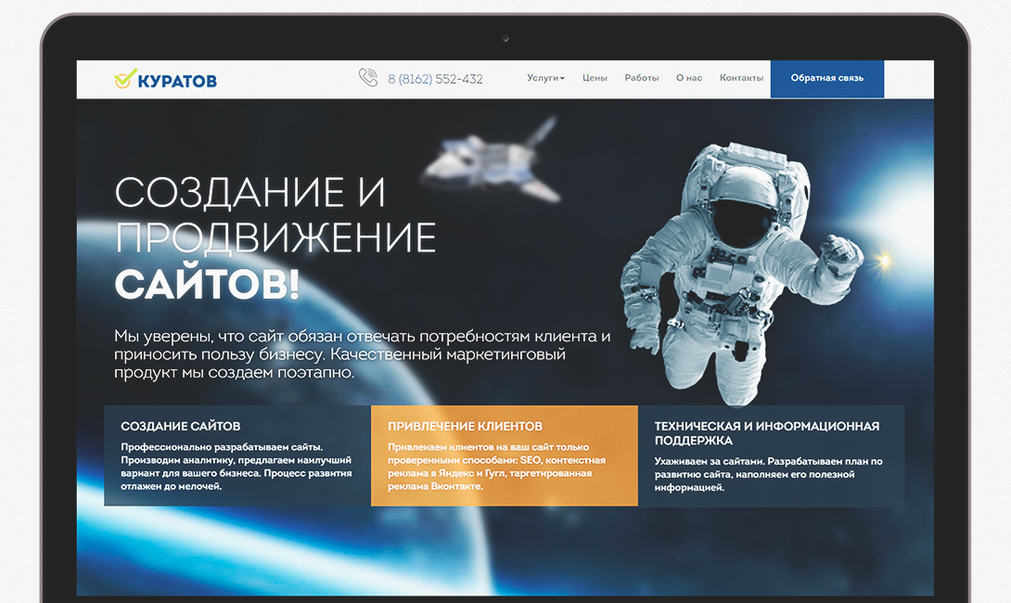The width and height of the screenshot is (1011, 603).
Task: Select the Создание сайтов card heading
Action: click(x=181, y=427)
